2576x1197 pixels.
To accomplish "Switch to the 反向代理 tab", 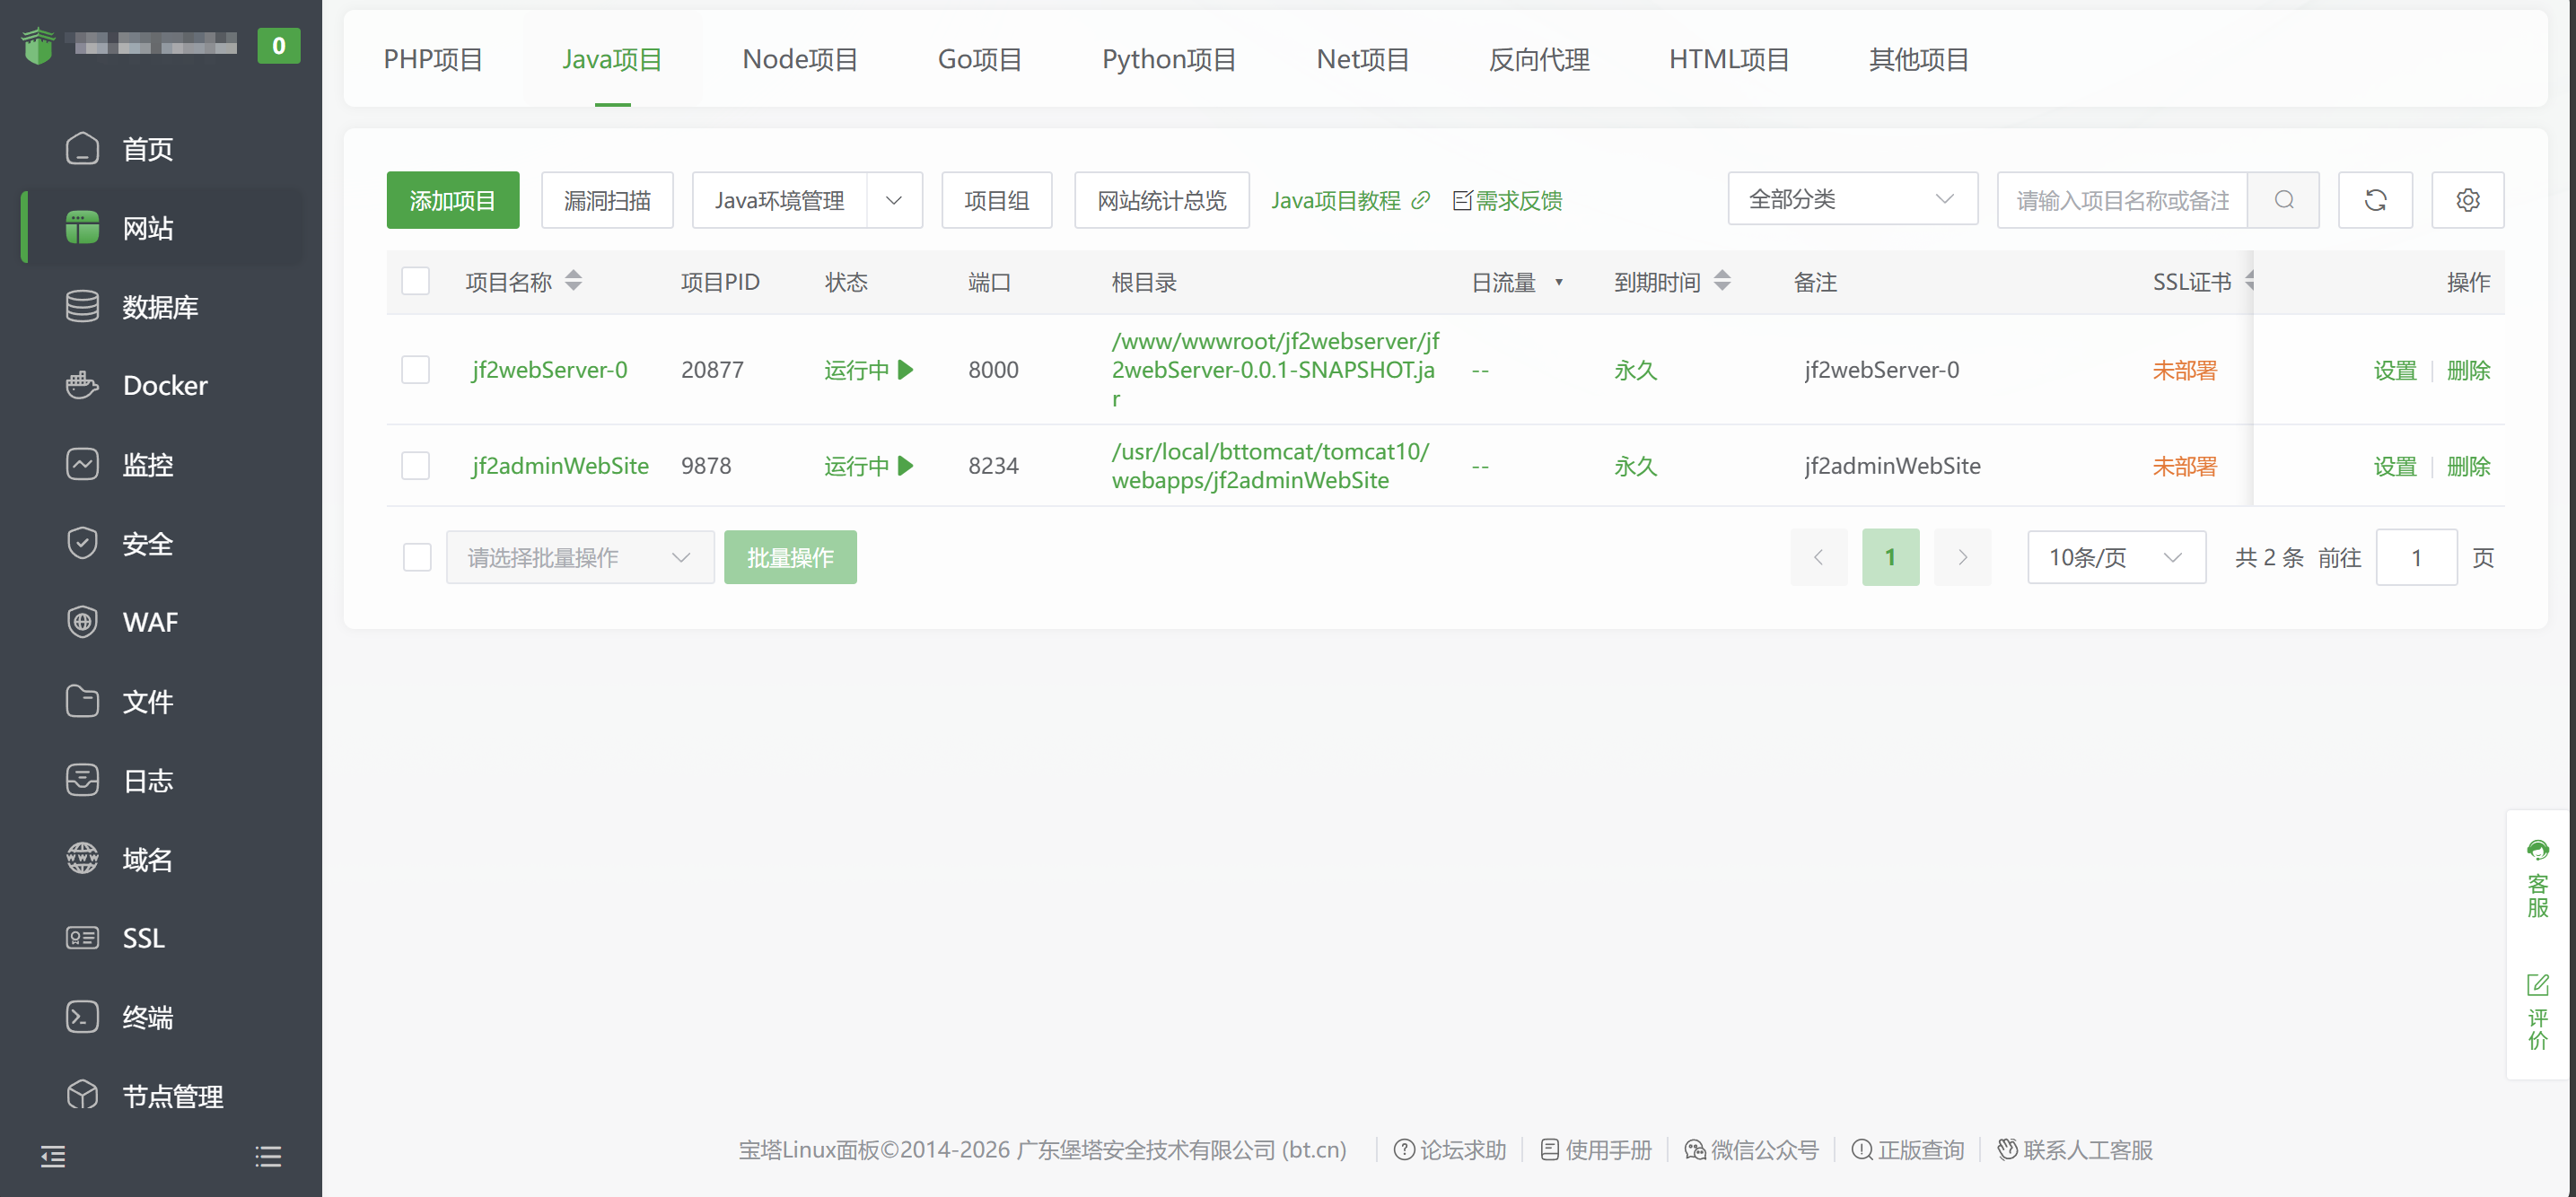I will pos(1538,60).
